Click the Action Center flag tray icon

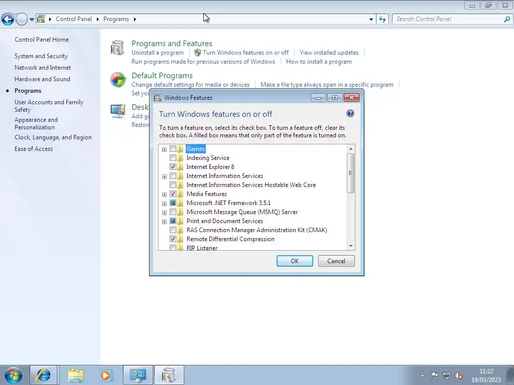[x=434, y=375]
